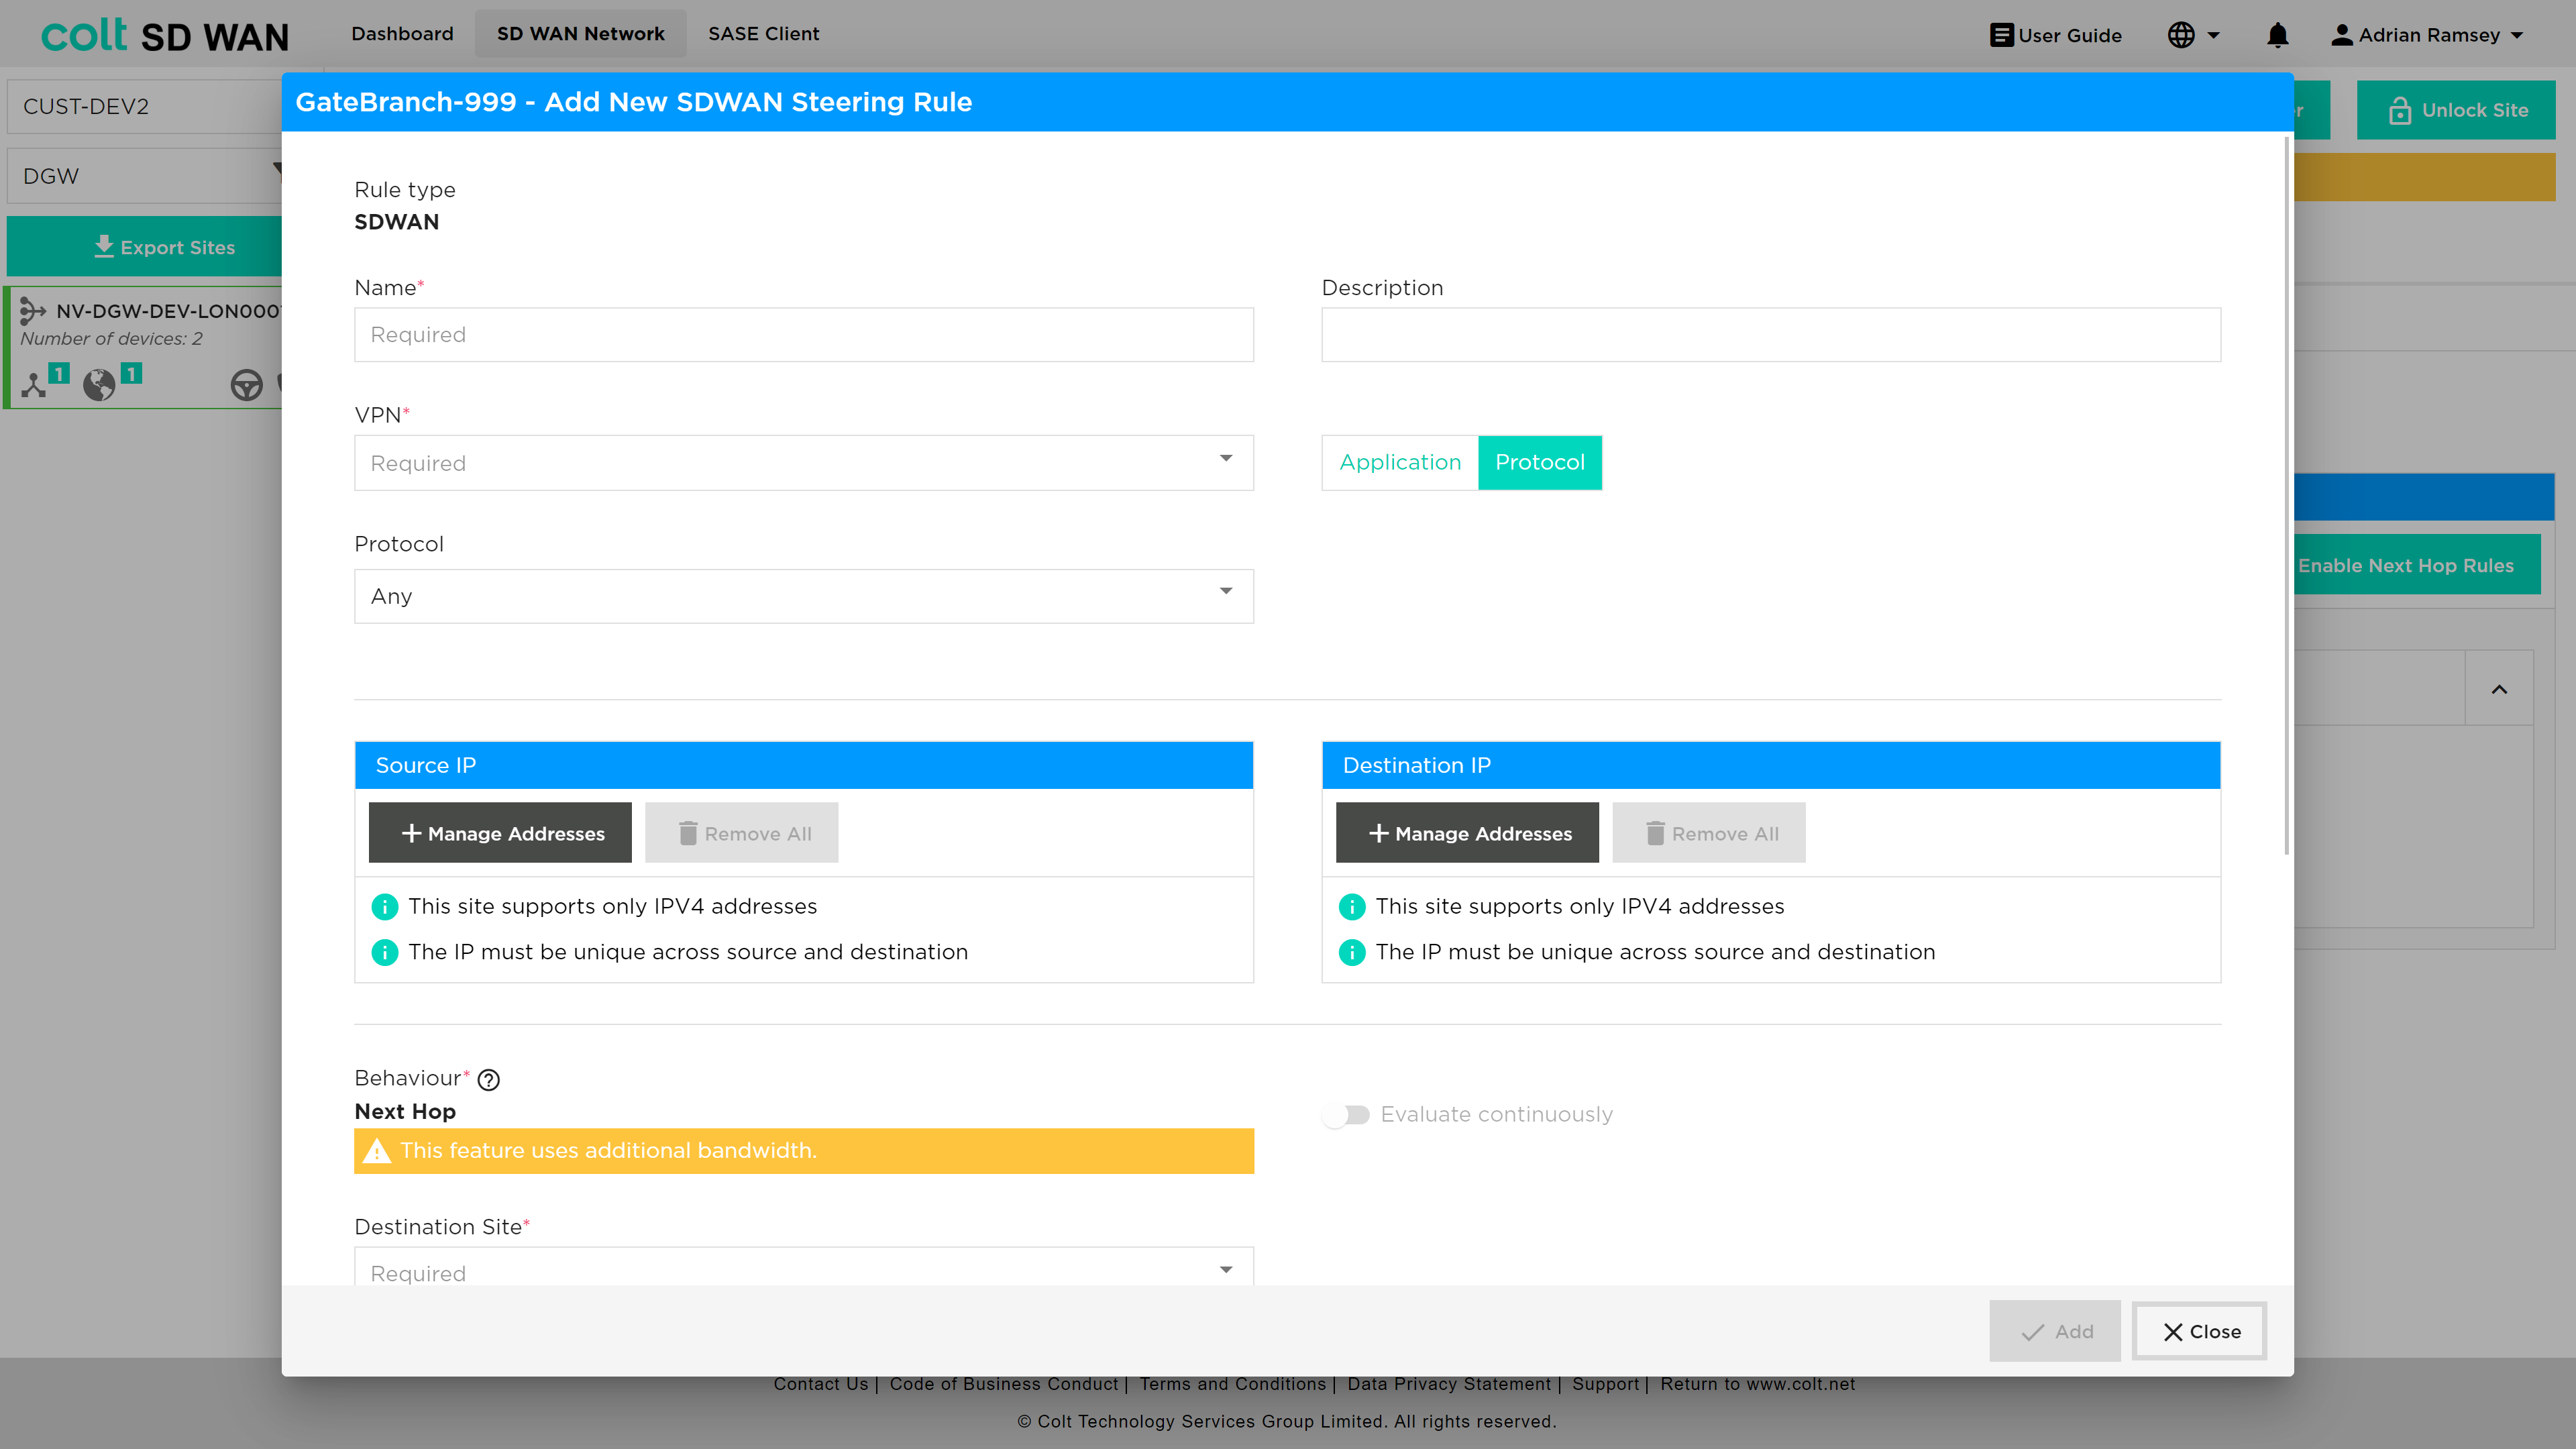
Task: Open the Data Privacy Statement link
Action: (x=1449, y=1384)
